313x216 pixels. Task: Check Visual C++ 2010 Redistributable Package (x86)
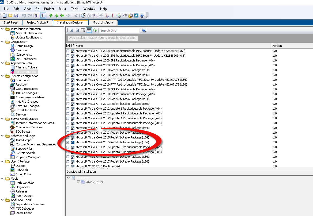click(x=68, y=75)
